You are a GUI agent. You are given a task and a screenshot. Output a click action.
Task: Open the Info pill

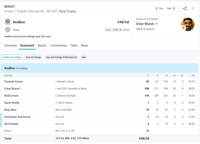point(84,57)
